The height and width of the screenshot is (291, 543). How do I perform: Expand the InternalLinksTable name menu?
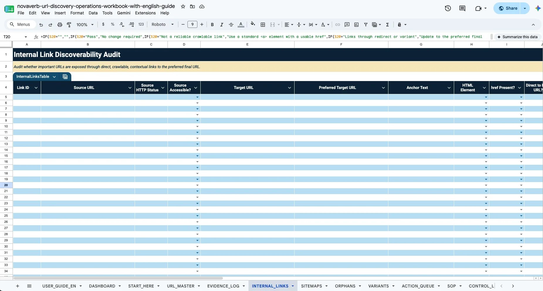[x=54, y=77]
